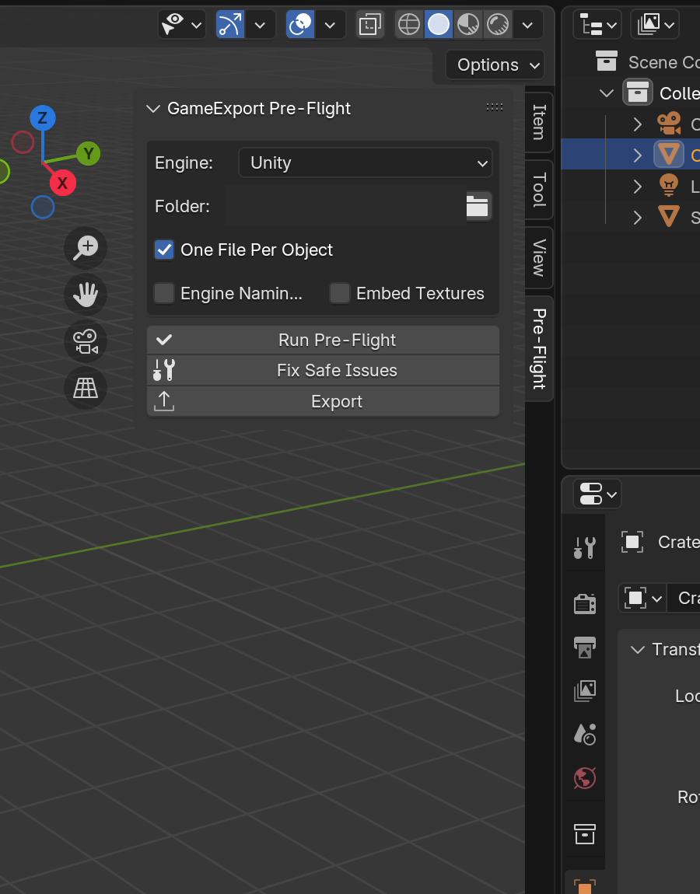Open the object data-block browse dropdown
Viewport: 700px width, 894px height.
pyautogui.click(x=643, y=599)
